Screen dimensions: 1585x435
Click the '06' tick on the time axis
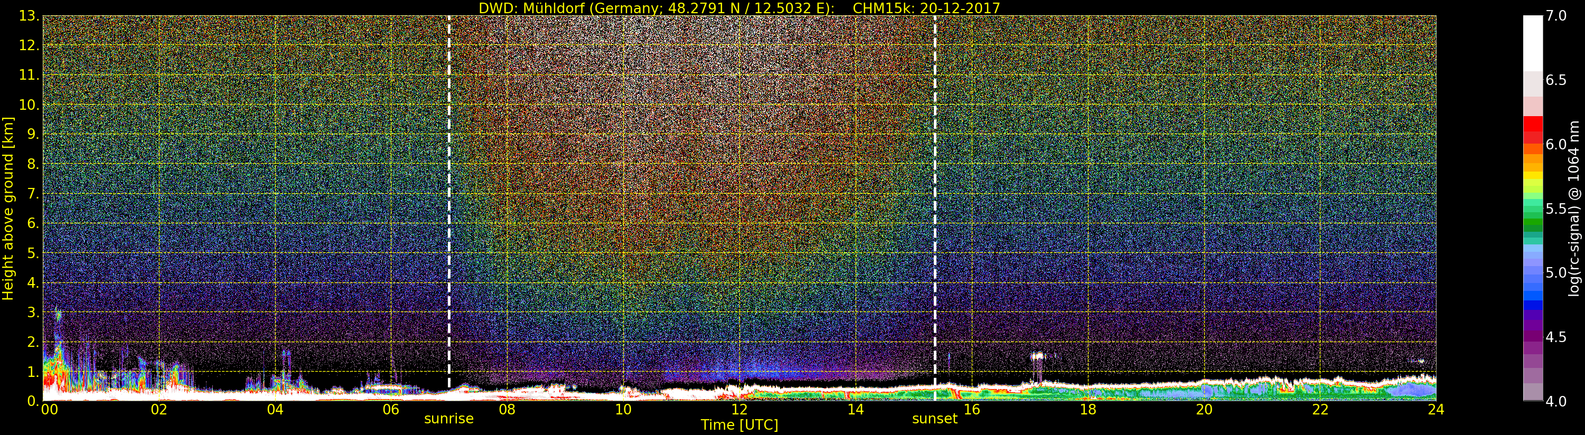tap(391, 409)
